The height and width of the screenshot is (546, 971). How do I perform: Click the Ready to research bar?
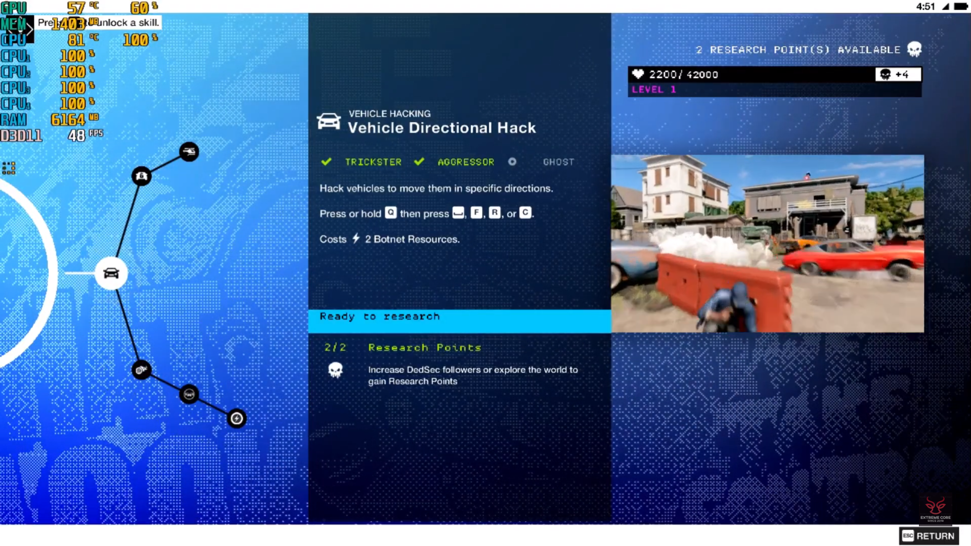tap(460, 321)
